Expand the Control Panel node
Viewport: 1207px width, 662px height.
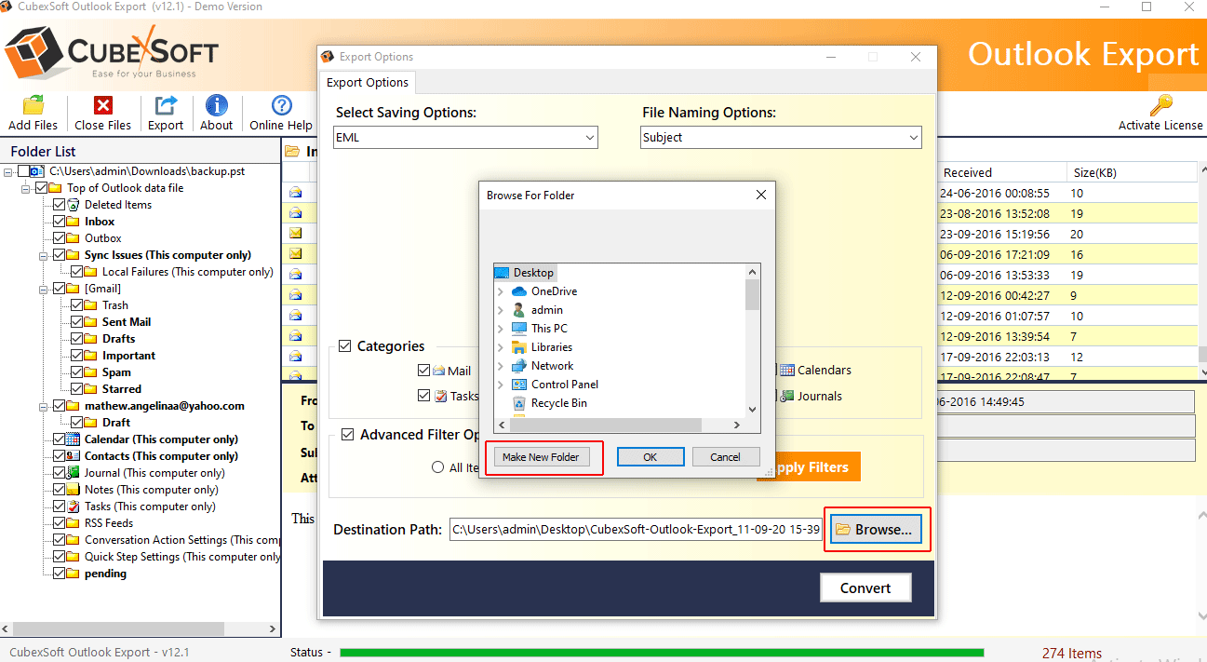pos(501,385)
